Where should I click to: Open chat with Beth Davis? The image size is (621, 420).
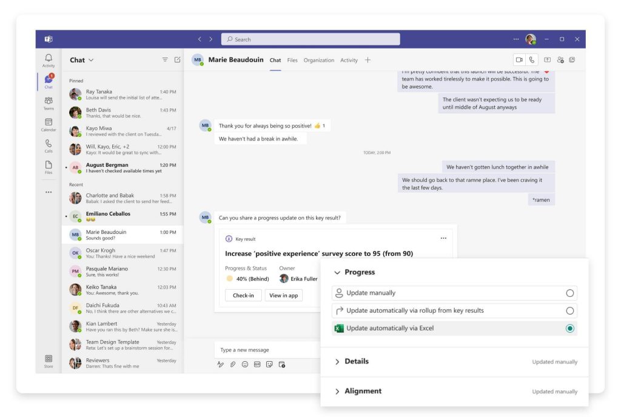click(123, 113)
